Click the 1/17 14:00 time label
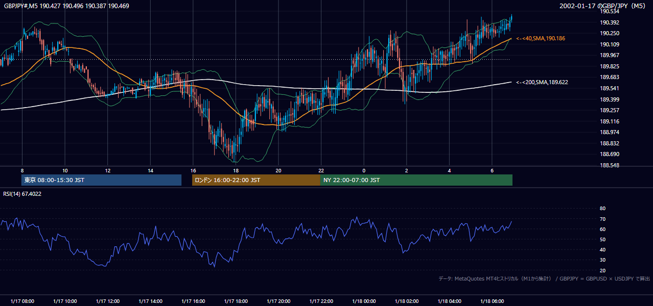 tap(150, 301)
